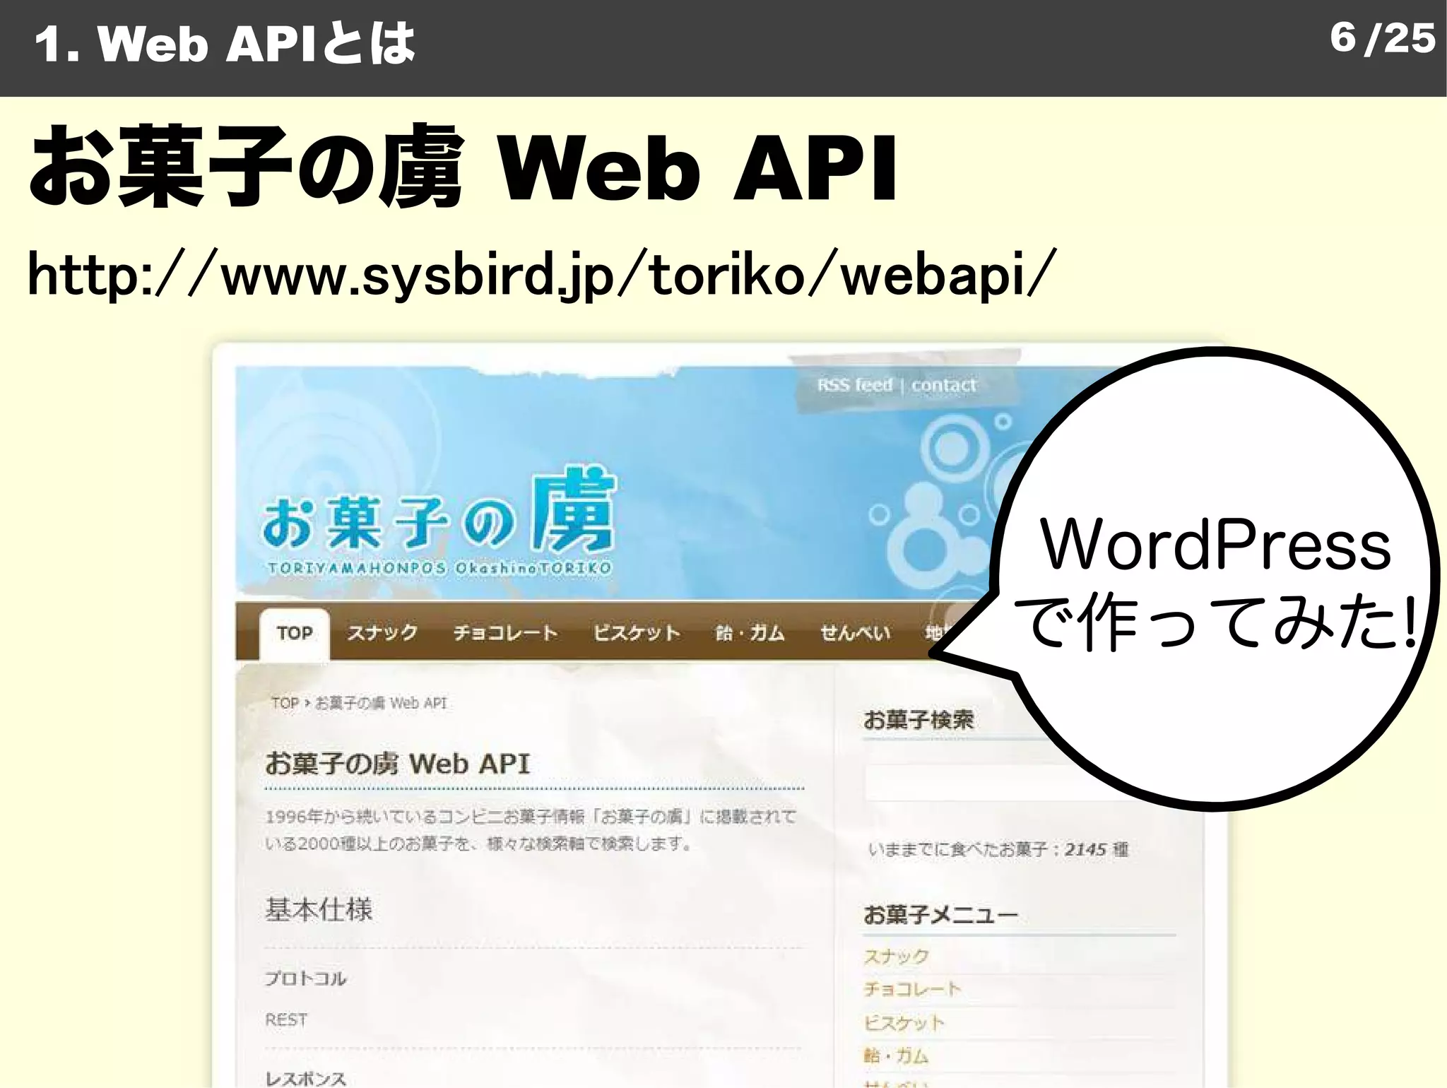Click the 6/25 slide page number
The height and width of the screenshot is (1088, 1447).
(x=1383, y=37)
